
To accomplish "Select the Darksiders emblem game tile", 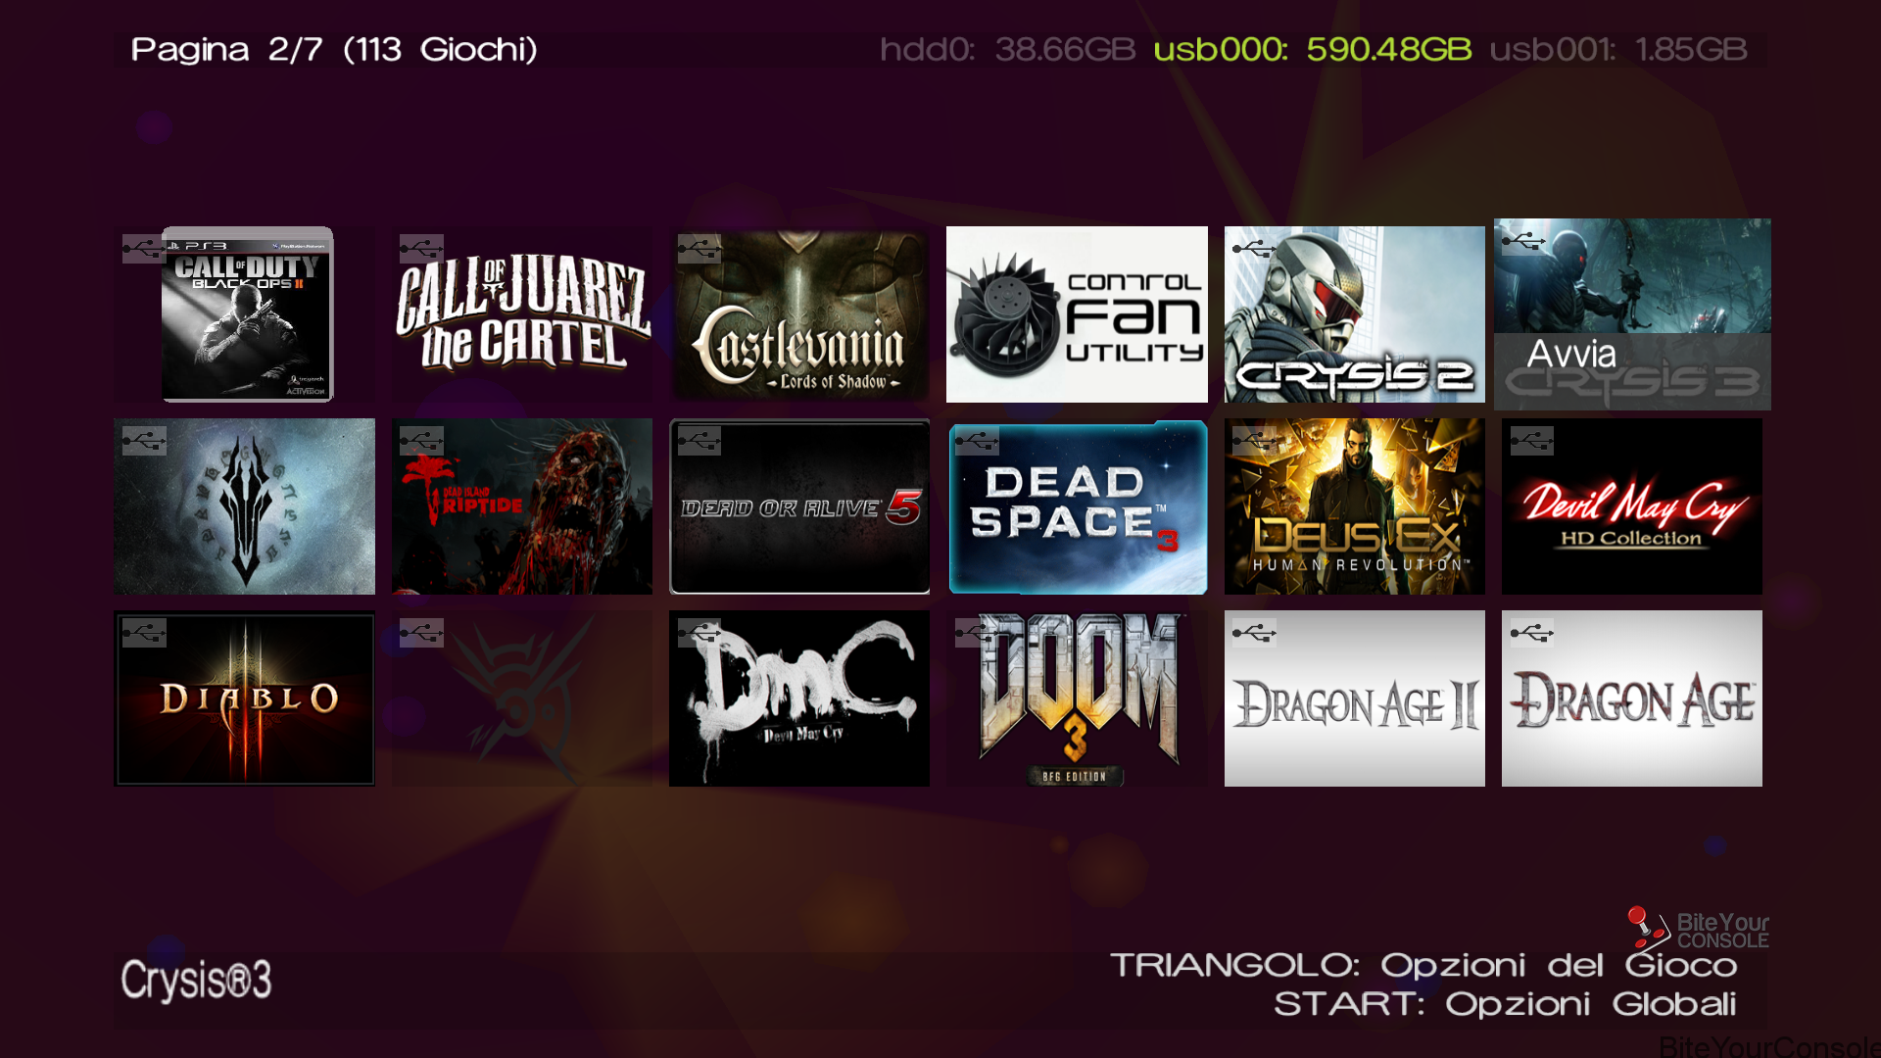I will (244, 506).
